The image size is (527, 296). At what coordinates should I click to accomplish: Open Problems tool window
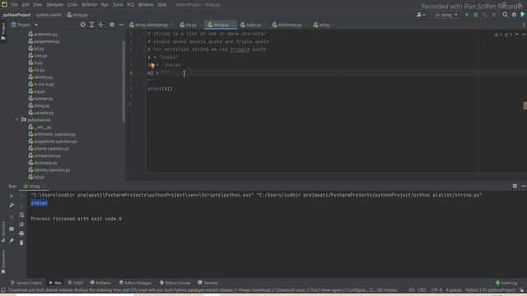point(100,283)
